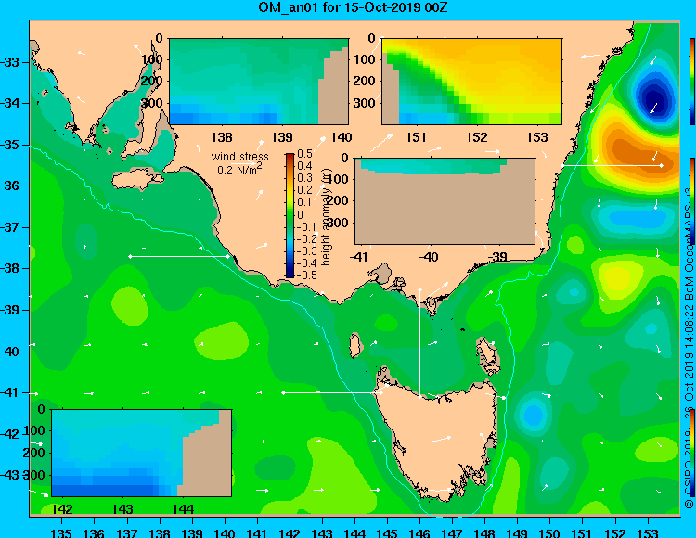Click the -0.4 tick on the colour scale
The width and height of the screenshot is (696, 538).
(x=306, y=263)
